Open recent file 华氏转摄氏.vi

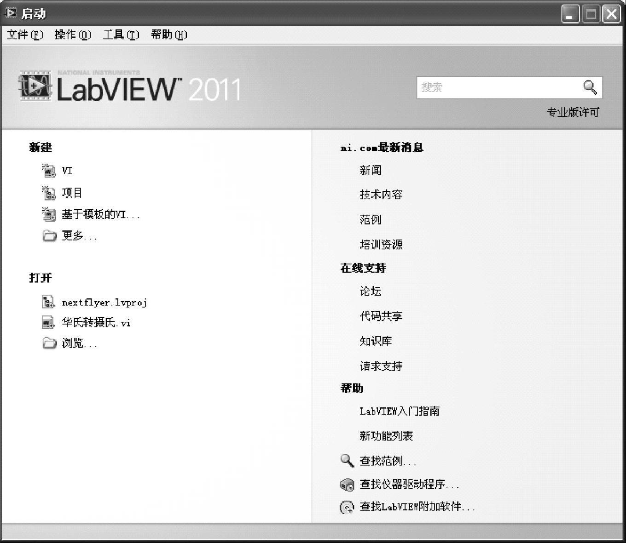[x=96, y=323]
